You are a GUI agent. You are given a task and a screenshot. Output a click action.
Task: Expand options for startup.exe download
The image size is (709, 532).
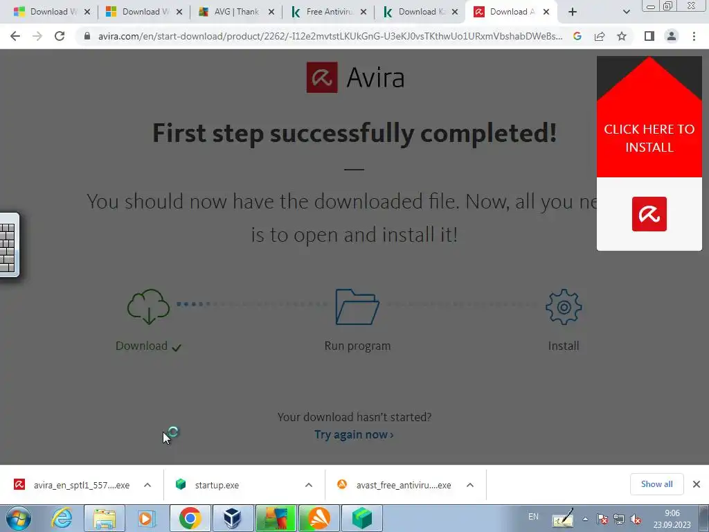click(309, 485)
